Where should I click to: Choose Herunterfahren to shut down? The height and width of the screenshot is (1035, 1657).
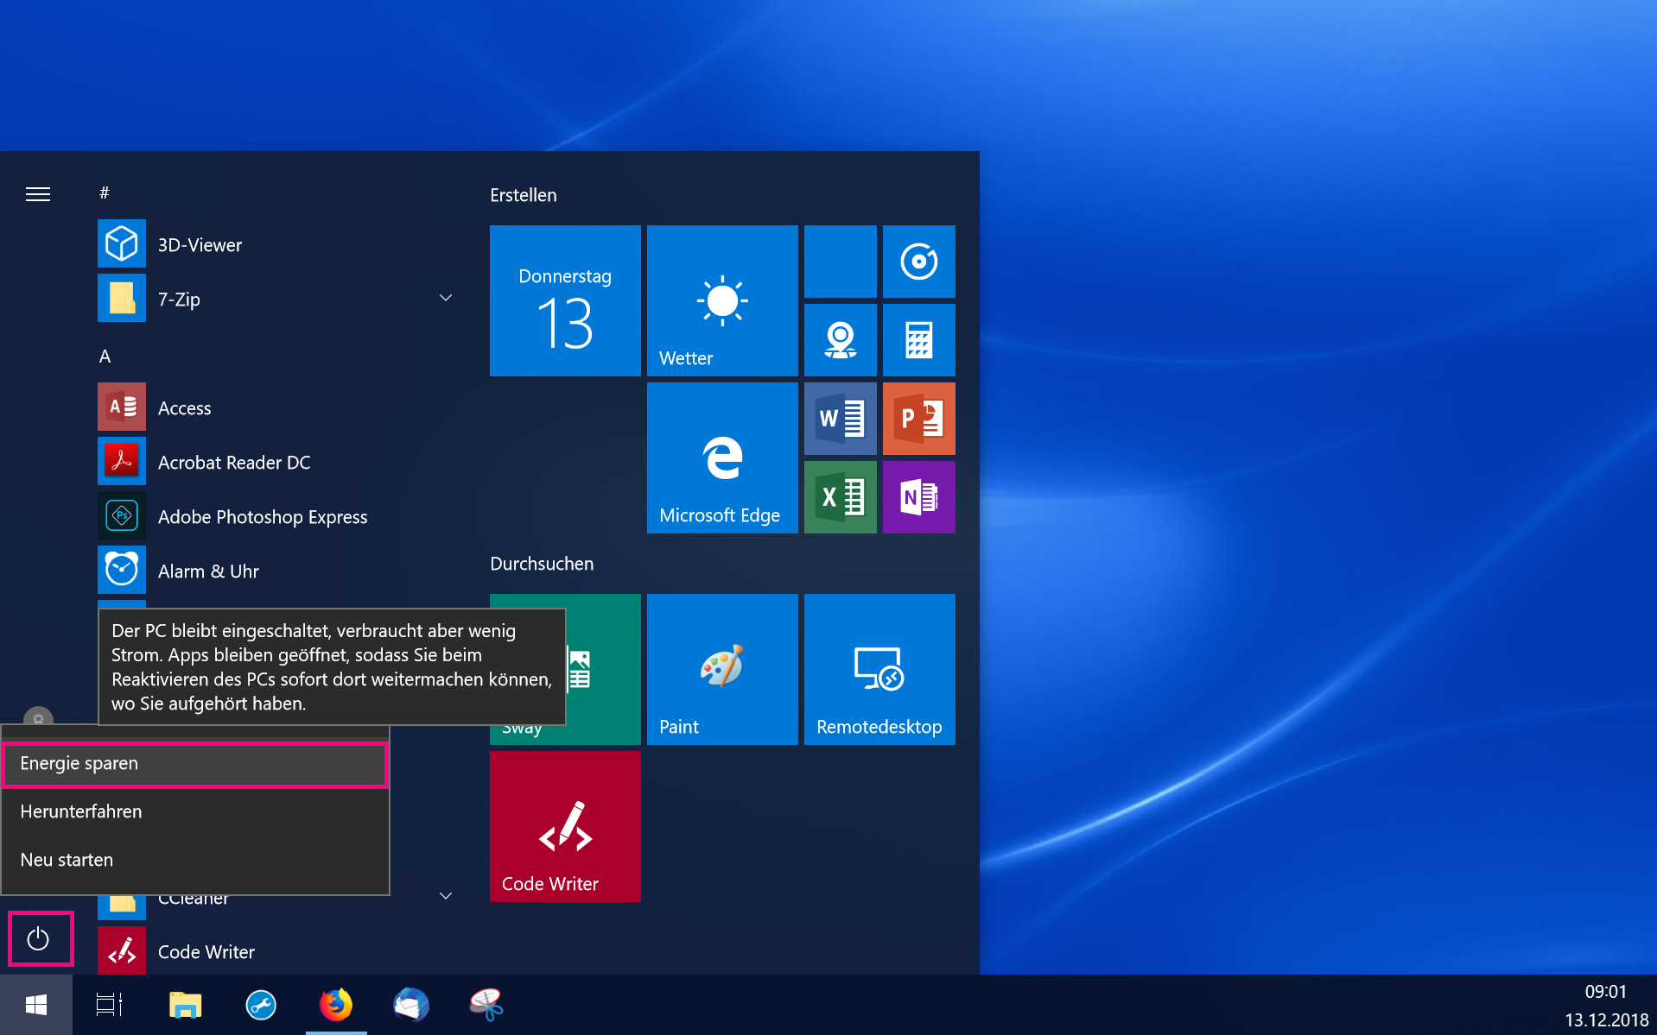pos(195,812)
